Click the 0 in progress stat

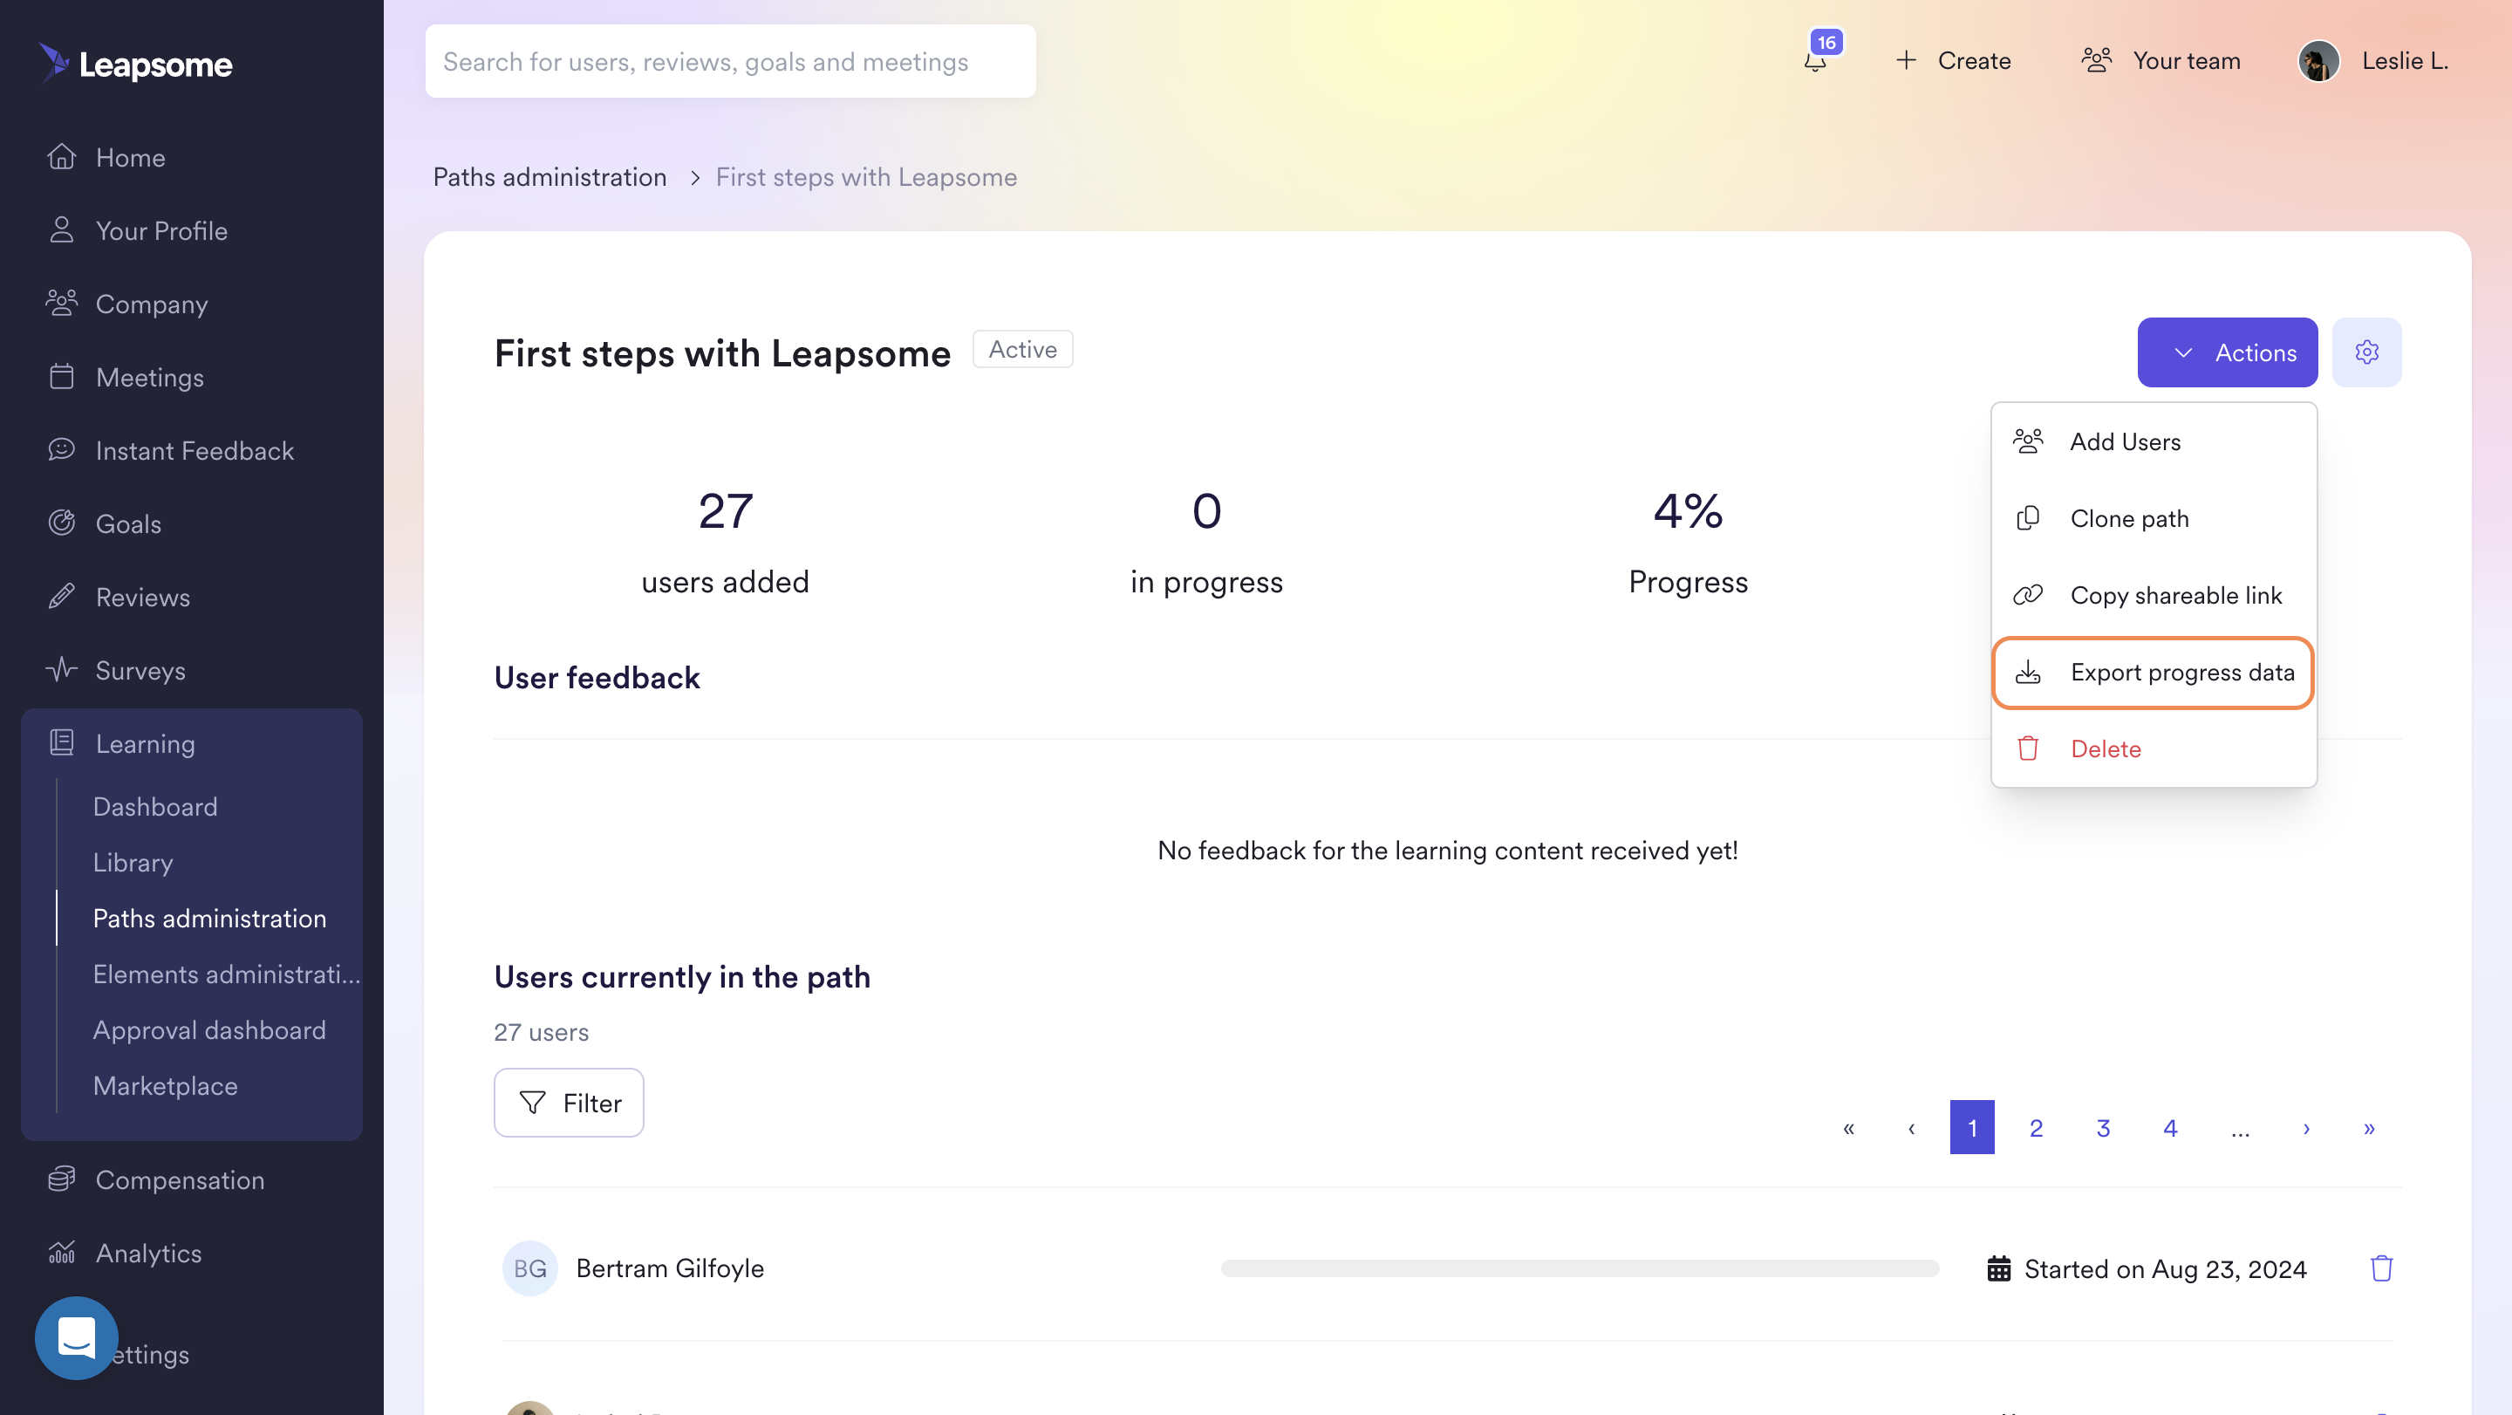click(x=1206, y=543)
